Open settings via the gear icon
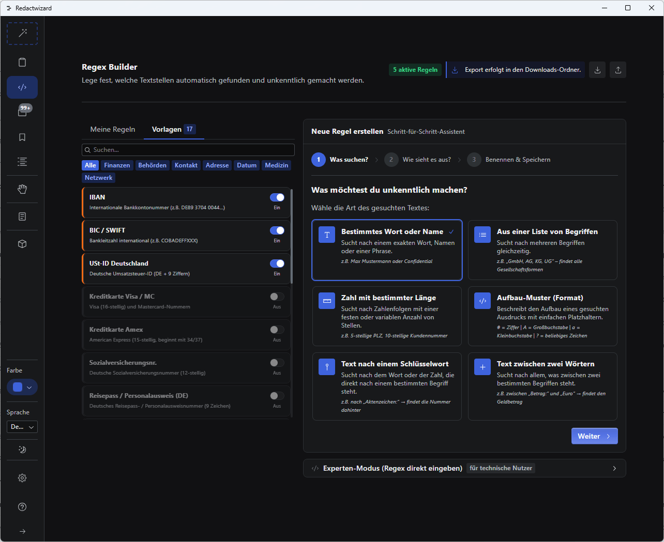The height and width of the screenshot is (542, 664). [22, 478]
